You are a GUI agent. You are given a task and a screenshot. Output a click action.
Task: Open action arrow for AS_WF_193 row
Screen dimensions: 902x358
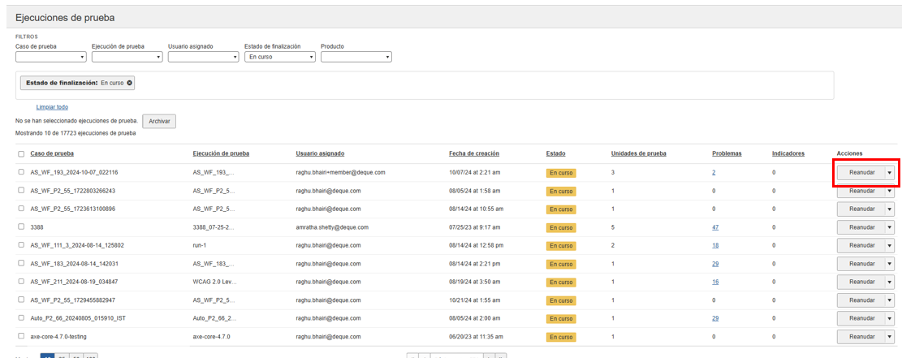(889, 172)
